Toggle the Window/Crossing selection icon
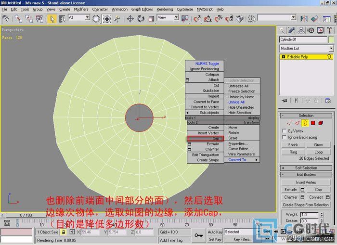337x245 pixels. coord(107,19)
